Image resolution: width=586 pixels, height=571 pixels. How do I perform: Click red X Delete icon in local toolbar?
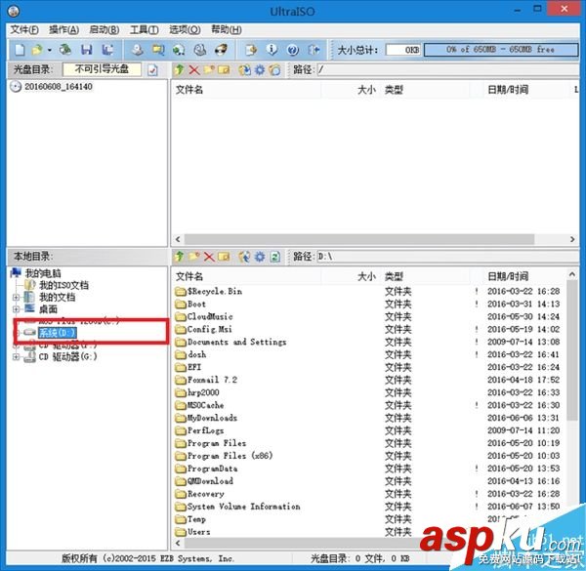click(x=209, y=257)
